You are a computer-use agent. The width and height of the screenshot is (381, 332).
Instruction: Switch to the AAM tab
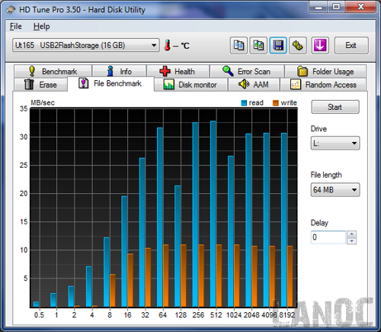click(254, 85)
